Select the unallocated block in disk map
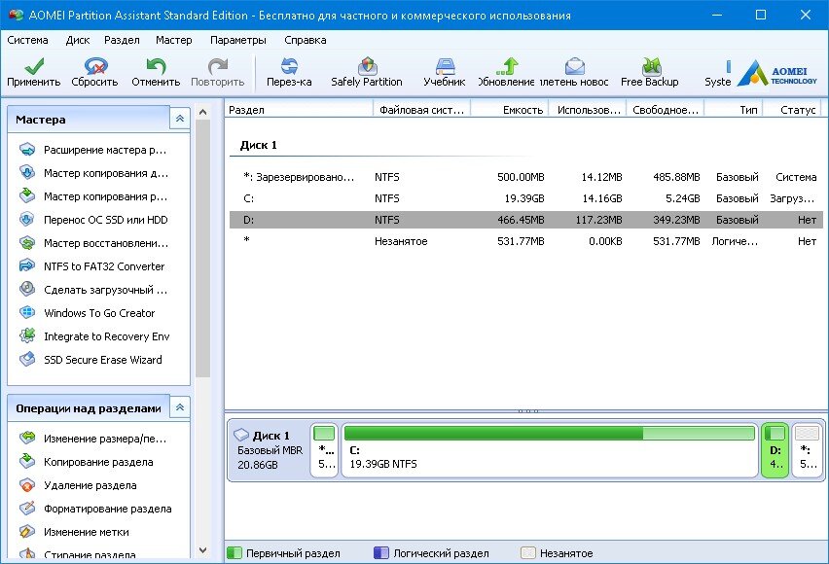Screen dimensions: 829x564 tap(807, 450)
